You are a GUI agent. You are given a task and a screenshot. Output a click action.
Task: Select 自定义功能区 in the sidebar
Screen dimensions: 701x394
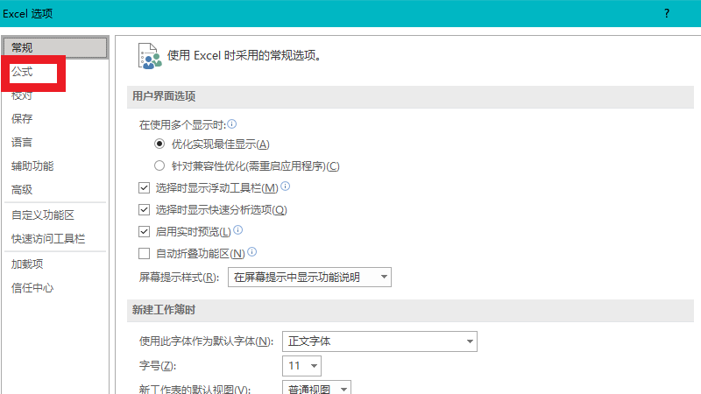[x=42, y=215]
